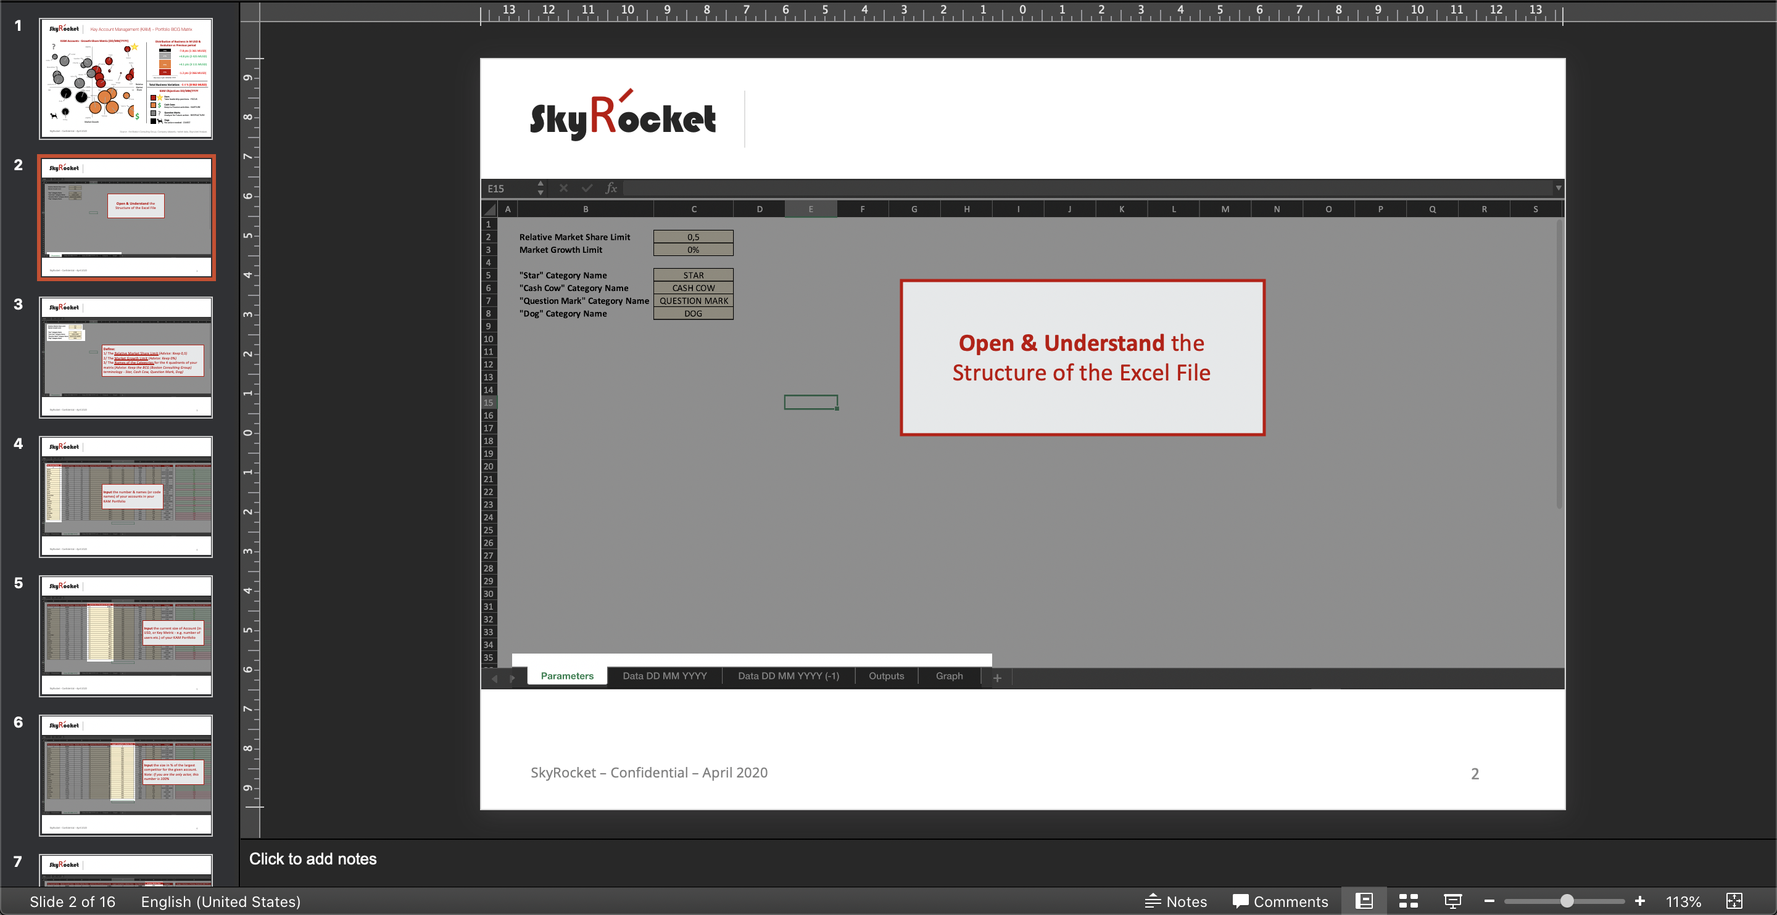Select slide 1 thumbnail

(x=126, y=78)
